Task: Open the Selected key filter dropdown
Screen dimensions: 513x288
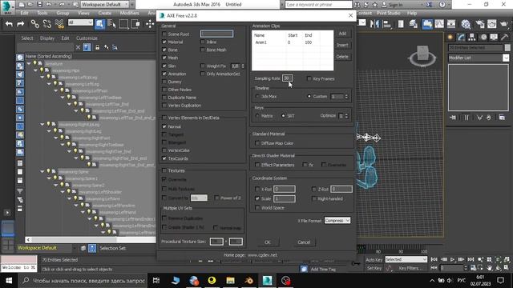Action: click(x=406, y=259)
